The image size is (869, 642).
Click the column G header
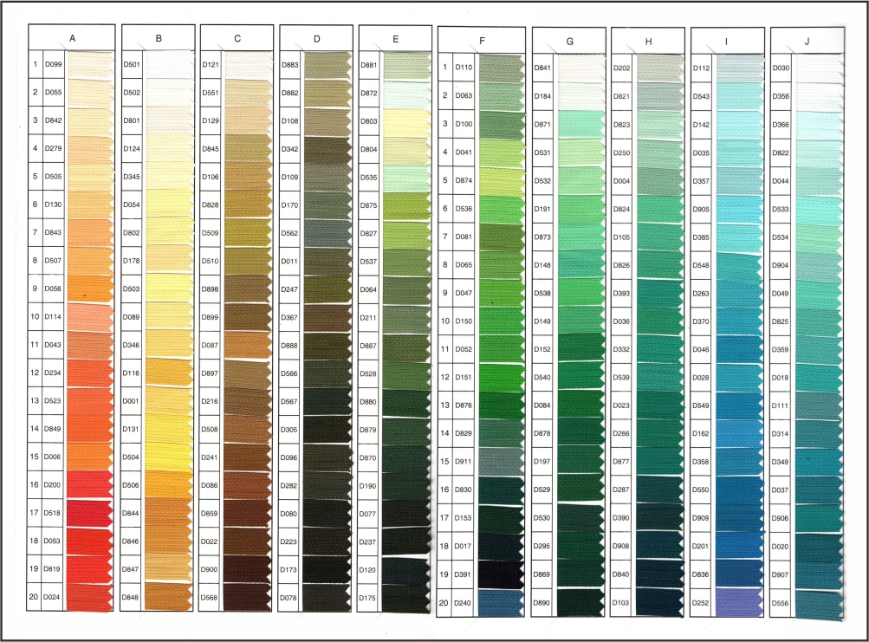(x=569, y=41)
